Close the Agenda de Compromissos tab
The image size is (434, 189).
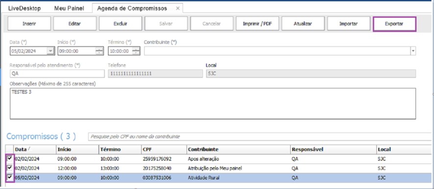click(x=178, y=8)
